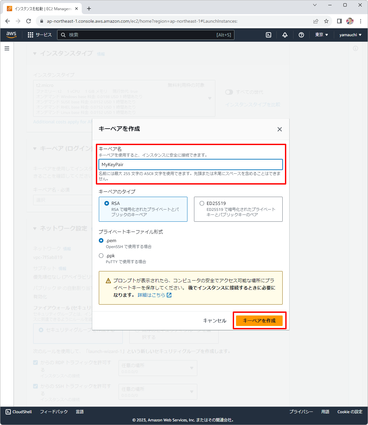Click the browser address bar URL
The height and width of the screenshot is (425, 368).
pyautogui.click(x=142, y=21)
